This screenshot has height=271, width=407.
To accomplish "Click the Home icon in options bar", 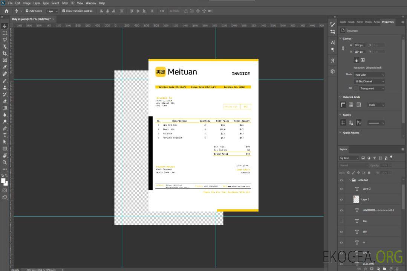I will pyautogui.click(x=6, y=11).
